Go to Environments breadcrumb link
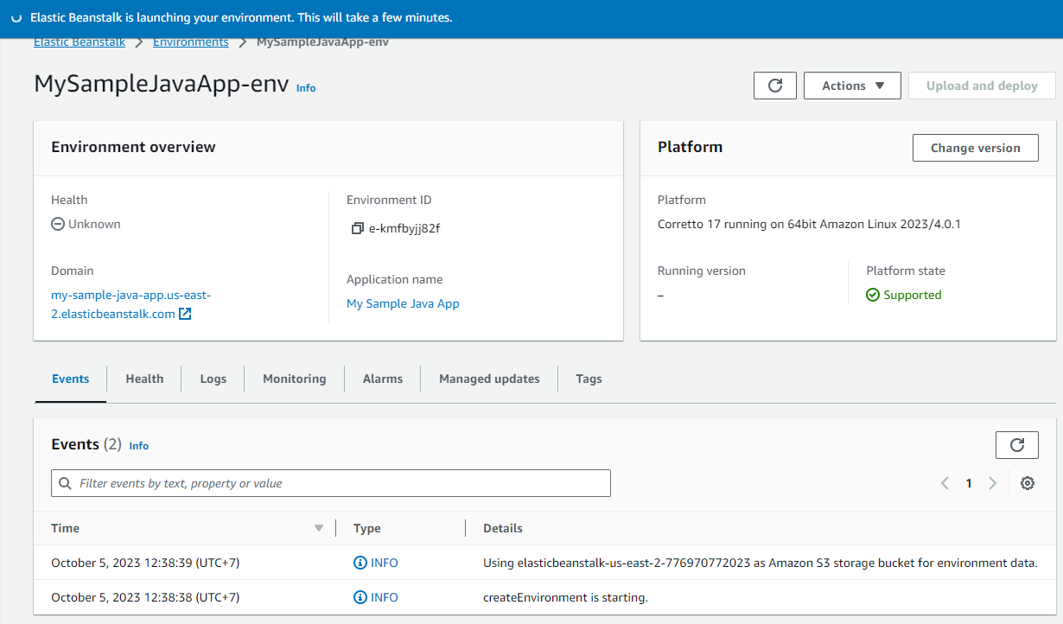 (x=191, y=42)
